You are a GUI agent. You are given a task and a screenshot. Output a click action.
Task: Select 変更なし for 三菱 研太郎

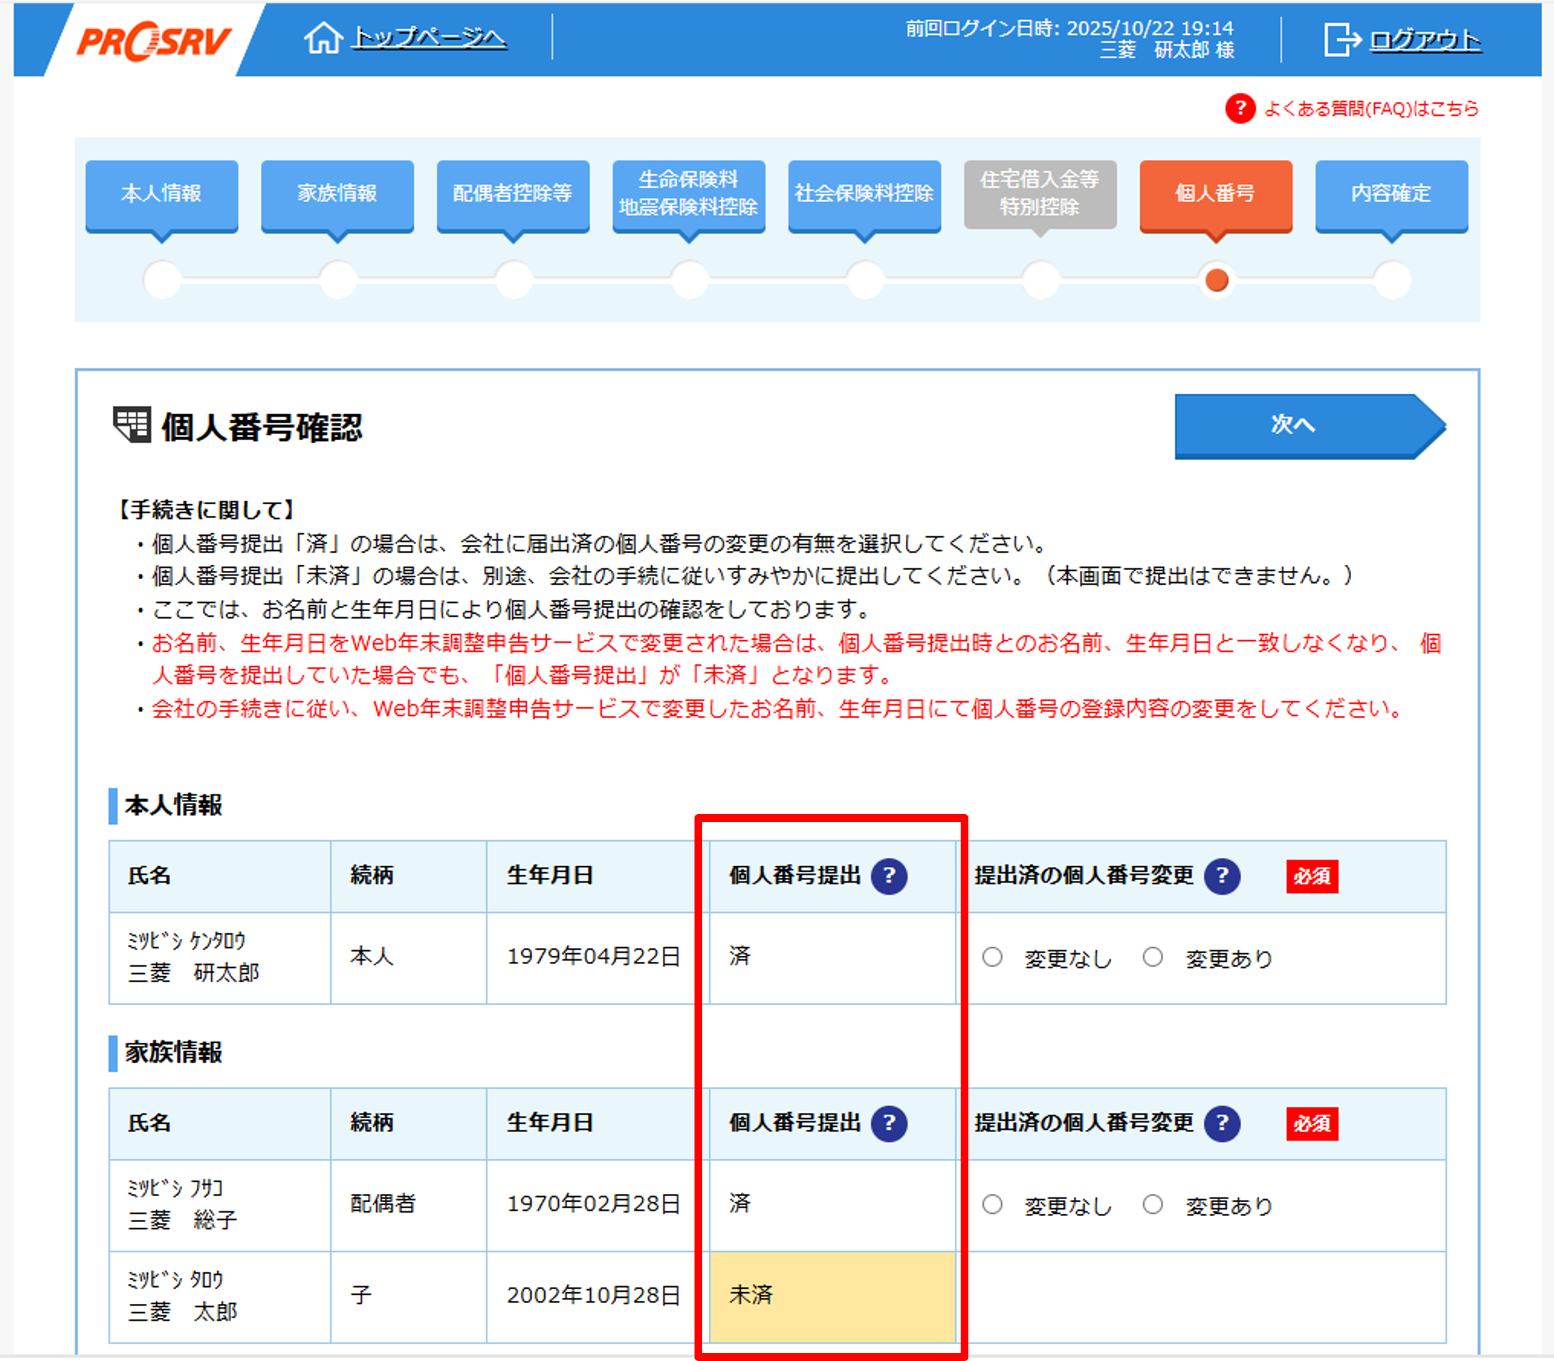pyautogui.click(x=992, y=957)
